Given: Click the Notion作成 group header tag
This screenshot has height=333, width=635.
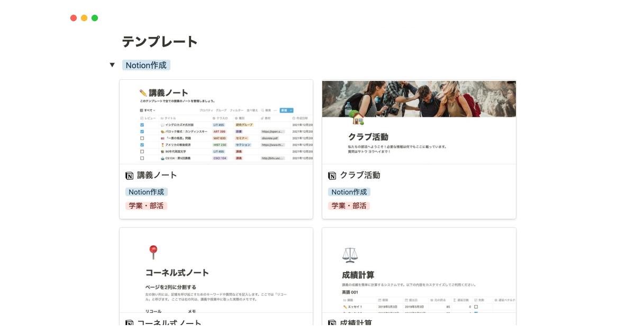Looking at the screenshot, I should point(146,65).
